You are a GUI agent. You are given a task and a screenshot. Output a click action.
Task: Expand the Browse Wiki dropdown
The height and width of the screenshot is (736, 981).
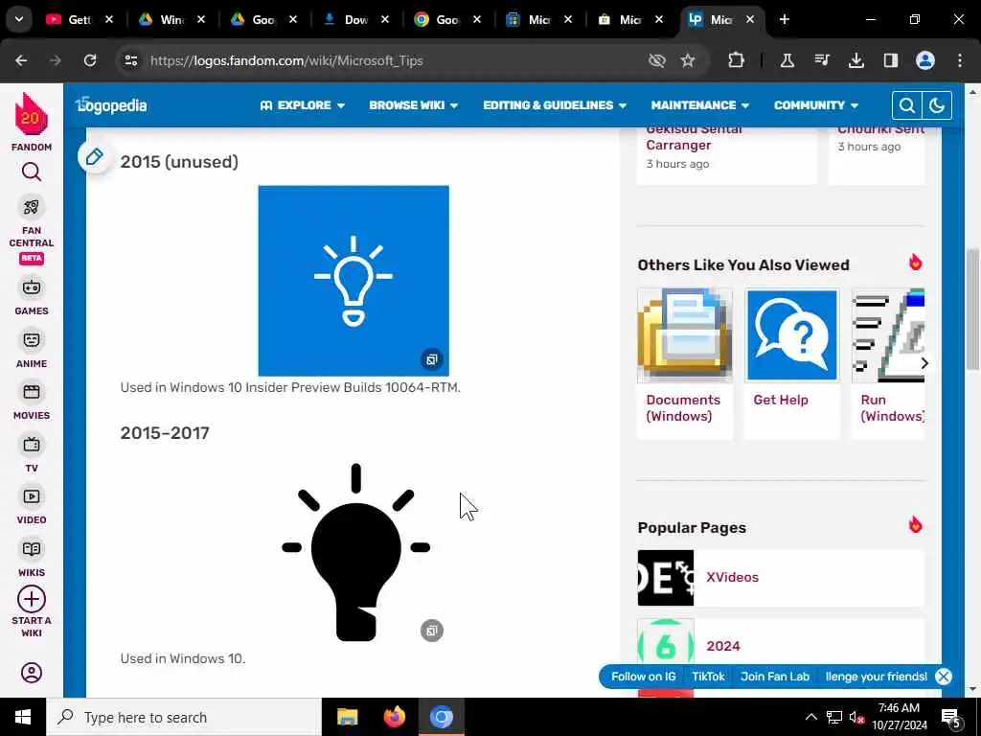tap(414, 105)
